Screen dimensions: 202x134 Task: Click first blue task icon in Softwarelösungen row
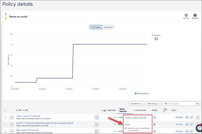[x=187, y=124]
